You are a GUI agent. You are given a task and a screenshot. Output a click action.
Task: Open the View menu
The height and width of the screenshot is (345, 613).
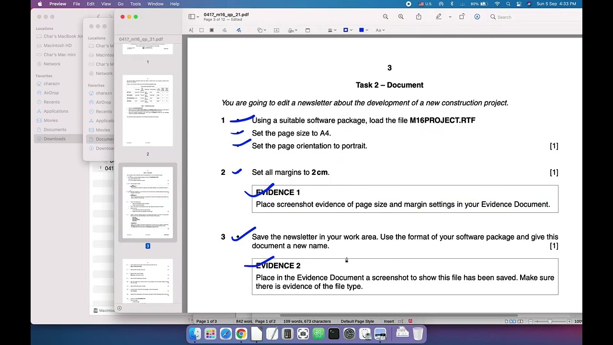pyautogui.click(x=106, y=4)
